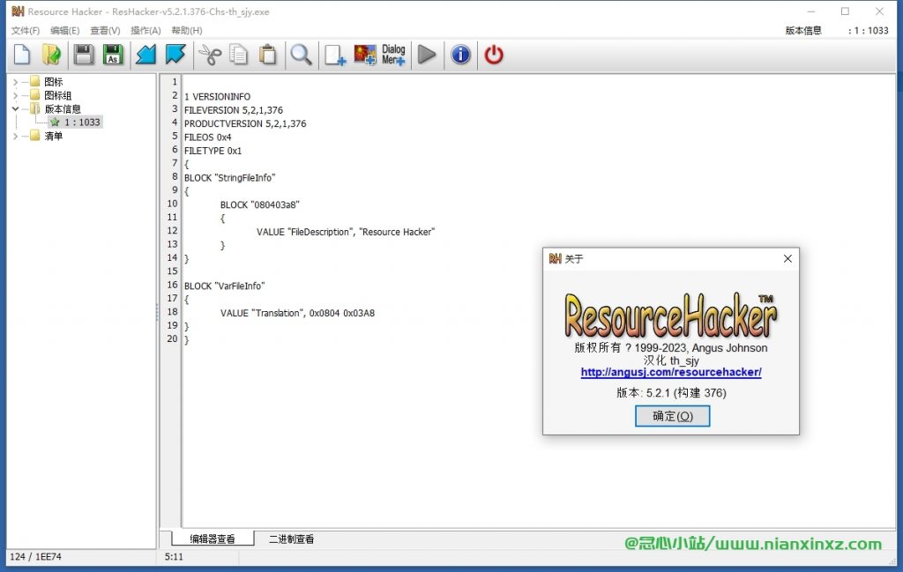Confirm the About dialog with 确定(O)
Image resolution: width=903 pixels, height=572 pixels.
point(672,416)
